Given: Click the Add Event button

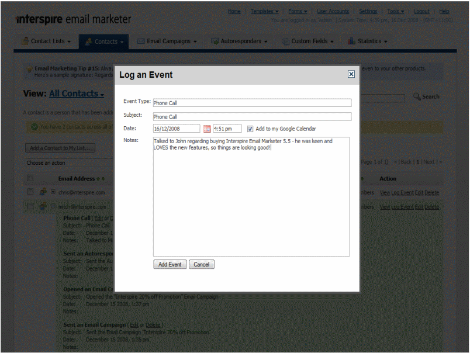Looking at the screenshot, I should 170,264.
